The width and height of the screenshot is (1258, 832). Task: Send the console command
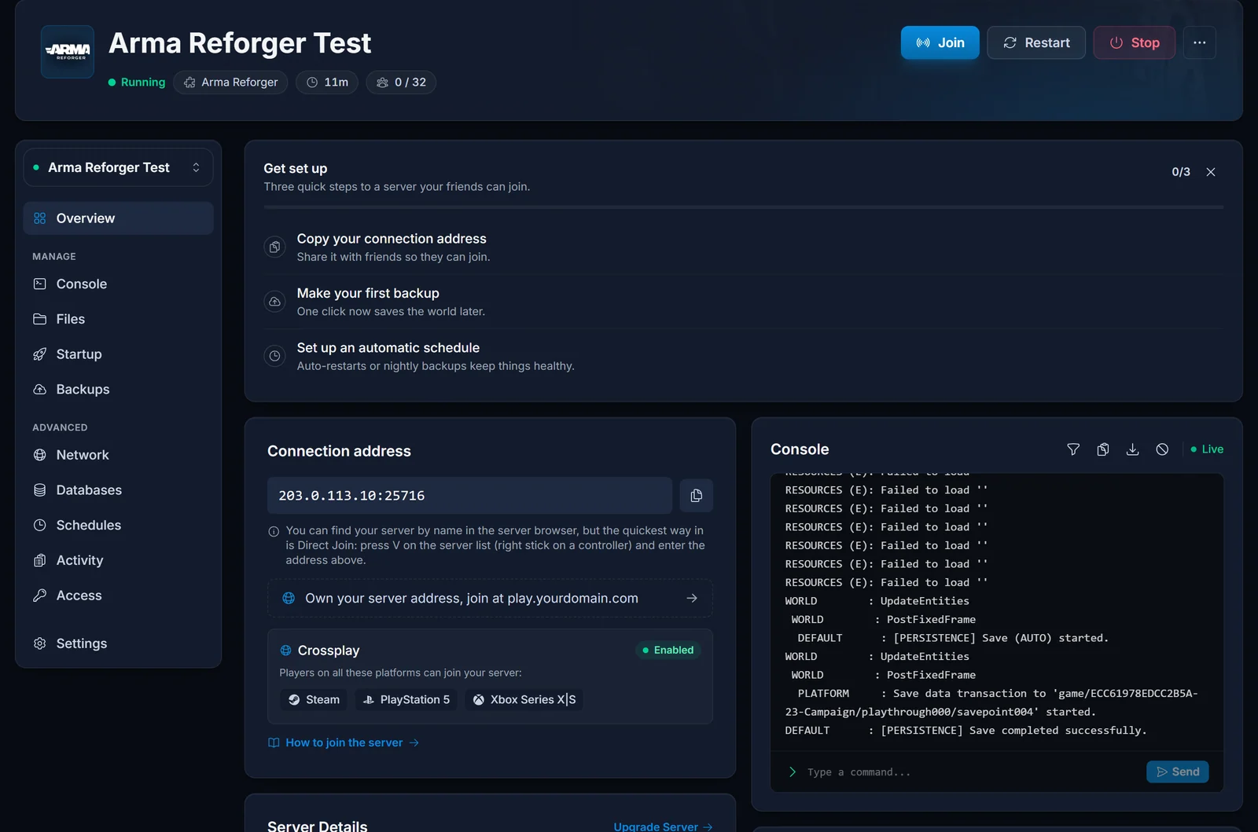tap(1178, 772)
